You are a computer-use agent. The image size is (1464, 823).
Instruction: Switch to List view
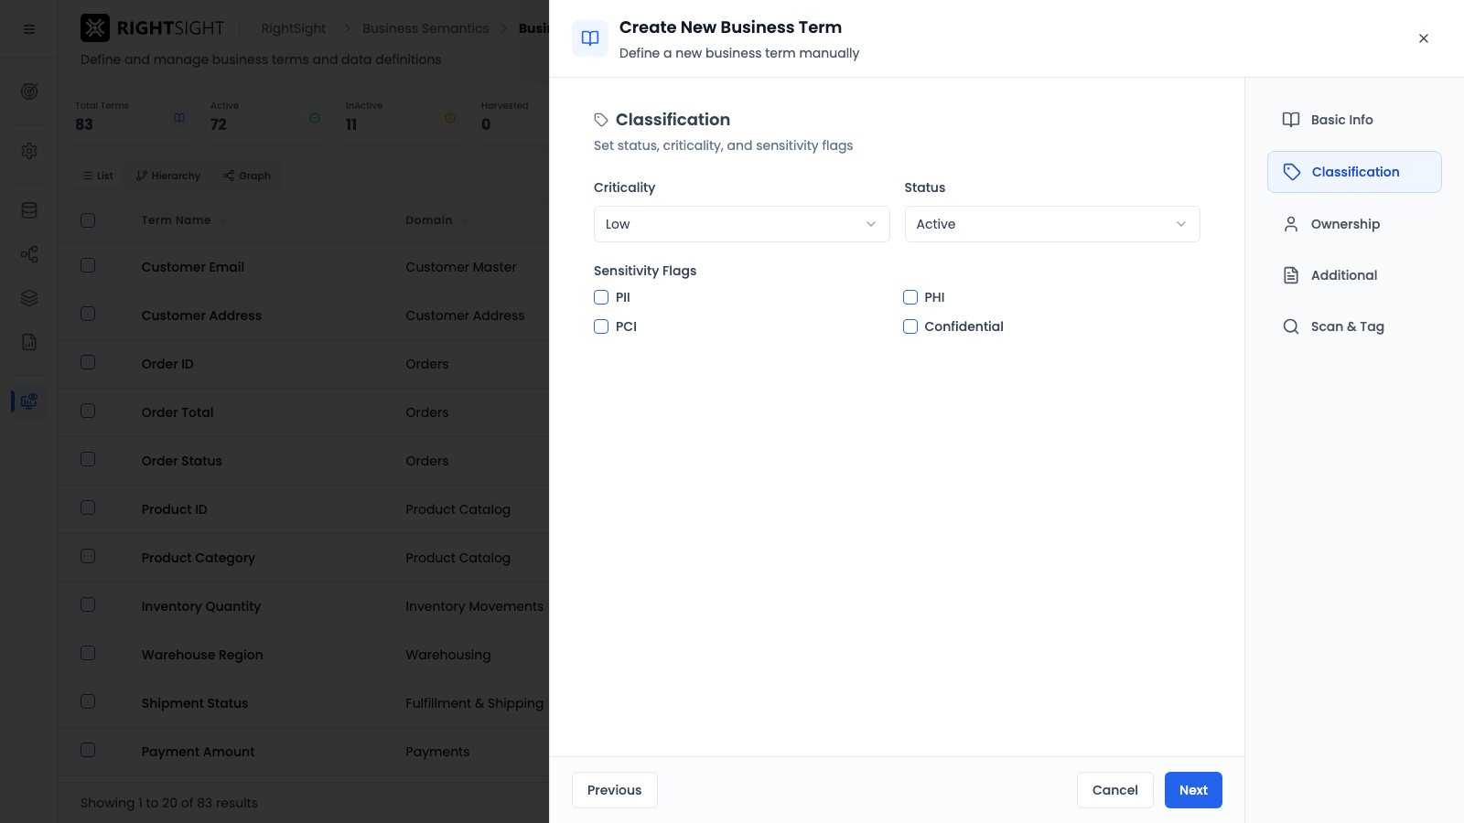[98, 176]
